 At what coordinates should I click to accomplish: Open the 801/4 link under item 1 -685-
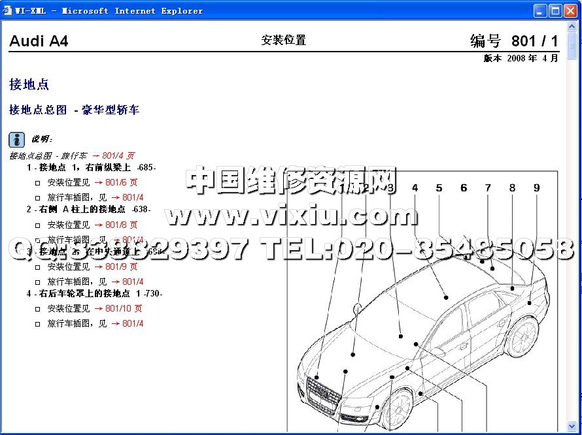pyautogui.click(x=128, y=198)
